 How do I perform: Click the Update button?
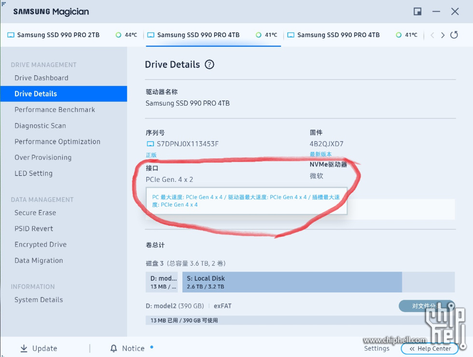tap(39, 348)
